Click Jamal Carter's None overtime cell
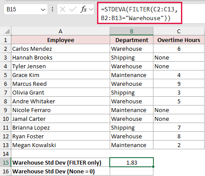Viewport: 205px width, 176px height. (179, 119)
